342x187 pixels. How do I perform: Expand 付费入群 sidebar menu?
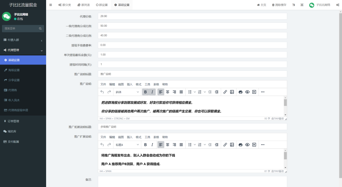tap(23, 40)
